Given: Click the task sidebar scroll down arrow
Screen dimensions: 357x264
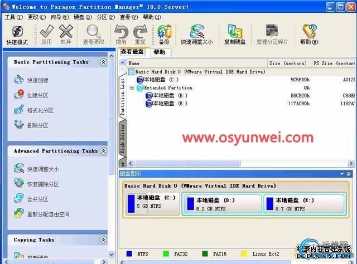Looking at the screenshot, I should point(112,255).
